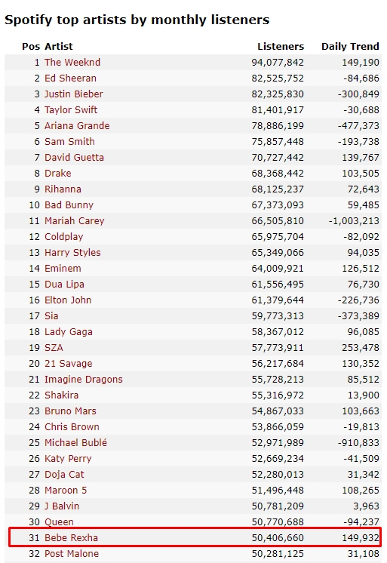Open the Sam Smith entry
Screen dimensions: 387x563
click(x=69, y=141)
